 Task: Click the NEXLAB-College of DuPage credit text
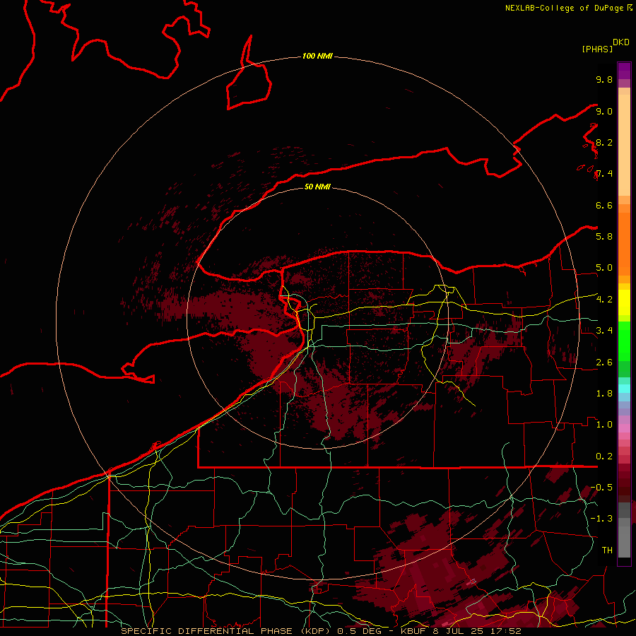pyautogui.click(x=565, y=8)
